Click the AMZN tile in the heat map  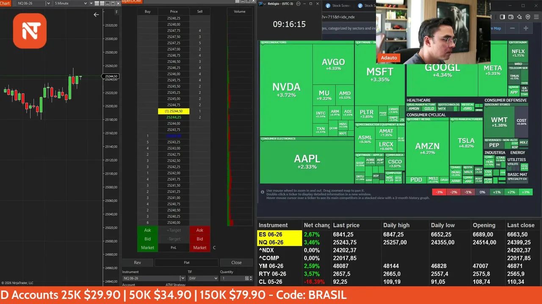[x=427, y=148]
